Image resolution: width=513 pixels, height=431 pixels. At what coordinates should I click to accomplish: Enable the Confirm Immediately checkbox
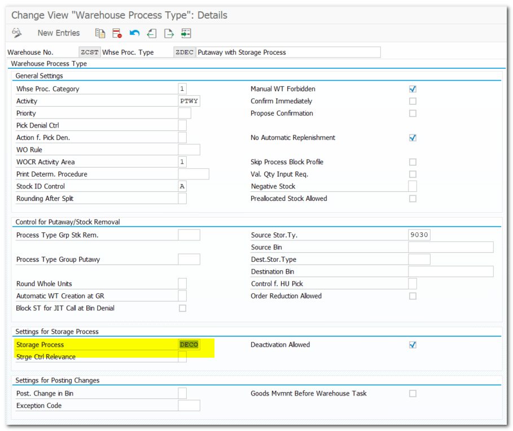(413, 102)
